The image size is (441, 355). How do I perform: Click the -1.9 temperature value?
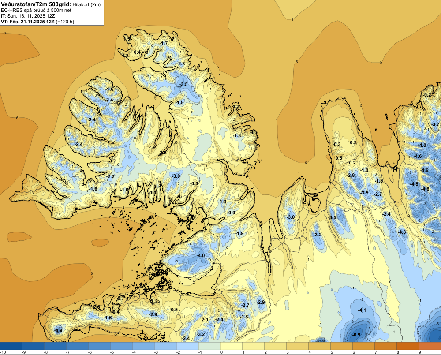click(239, 233)
